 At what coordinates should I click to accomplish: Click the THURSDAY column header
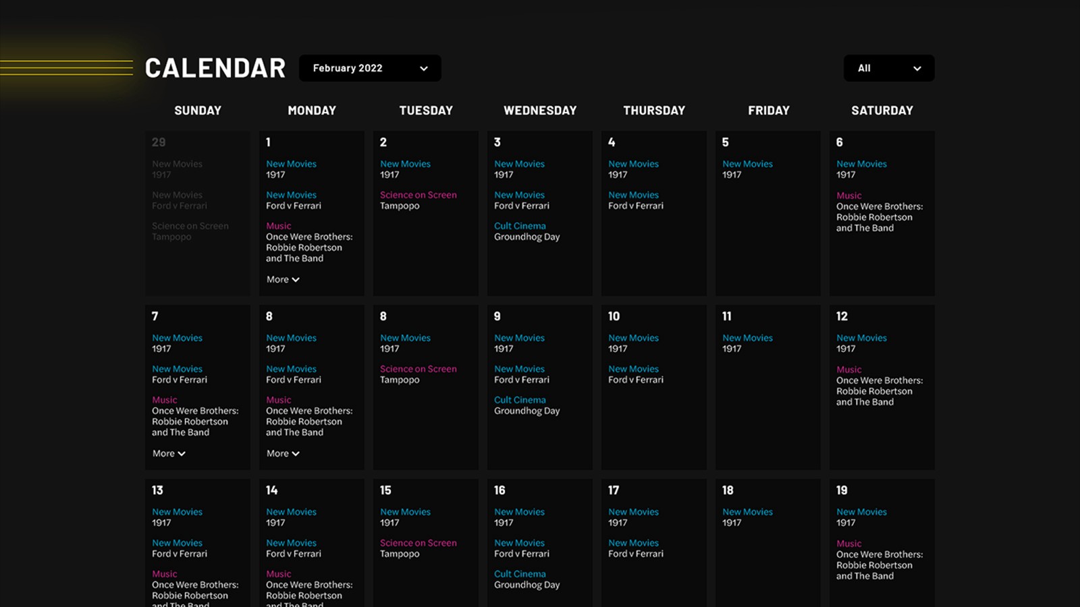654,111
